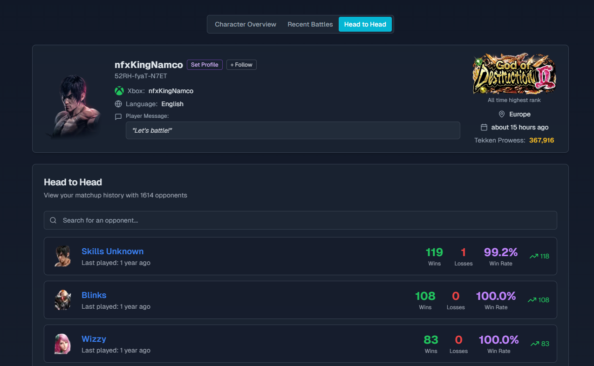Viewport: 594px width, 366px height.
Task: Click Skills Unknown character avatar
Action: 62,256
